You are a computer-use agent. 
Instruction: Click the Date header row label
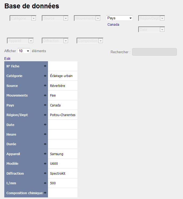(x=10, y=125)
